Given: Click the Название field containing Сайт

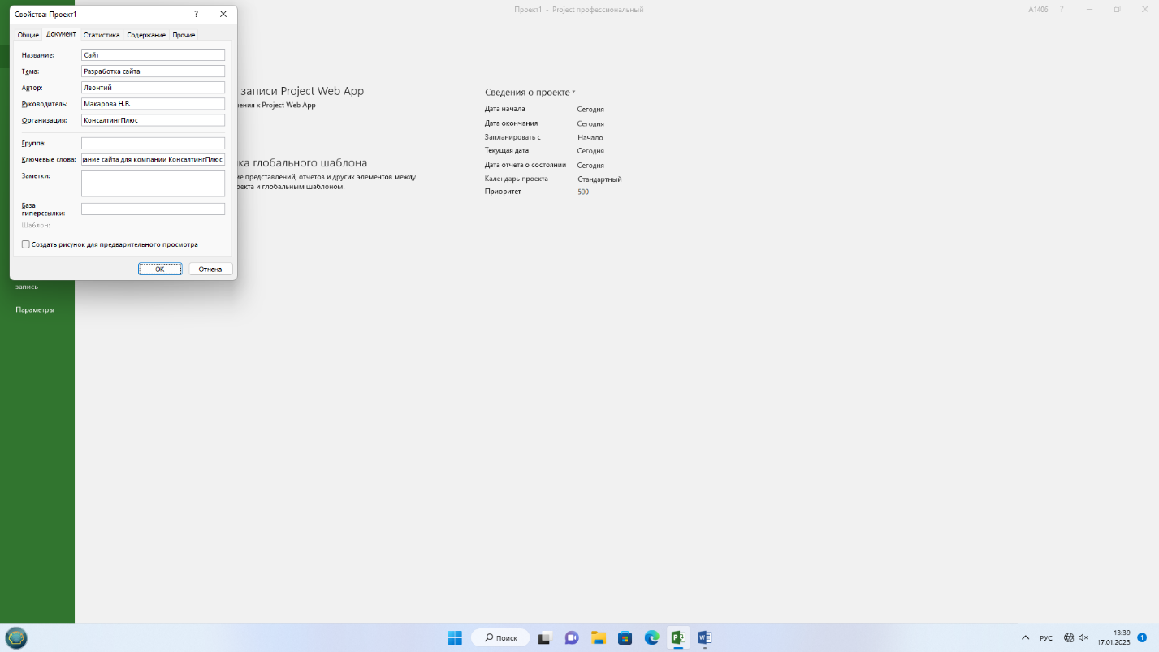Looking at the screenshot, I should [153, 54].
